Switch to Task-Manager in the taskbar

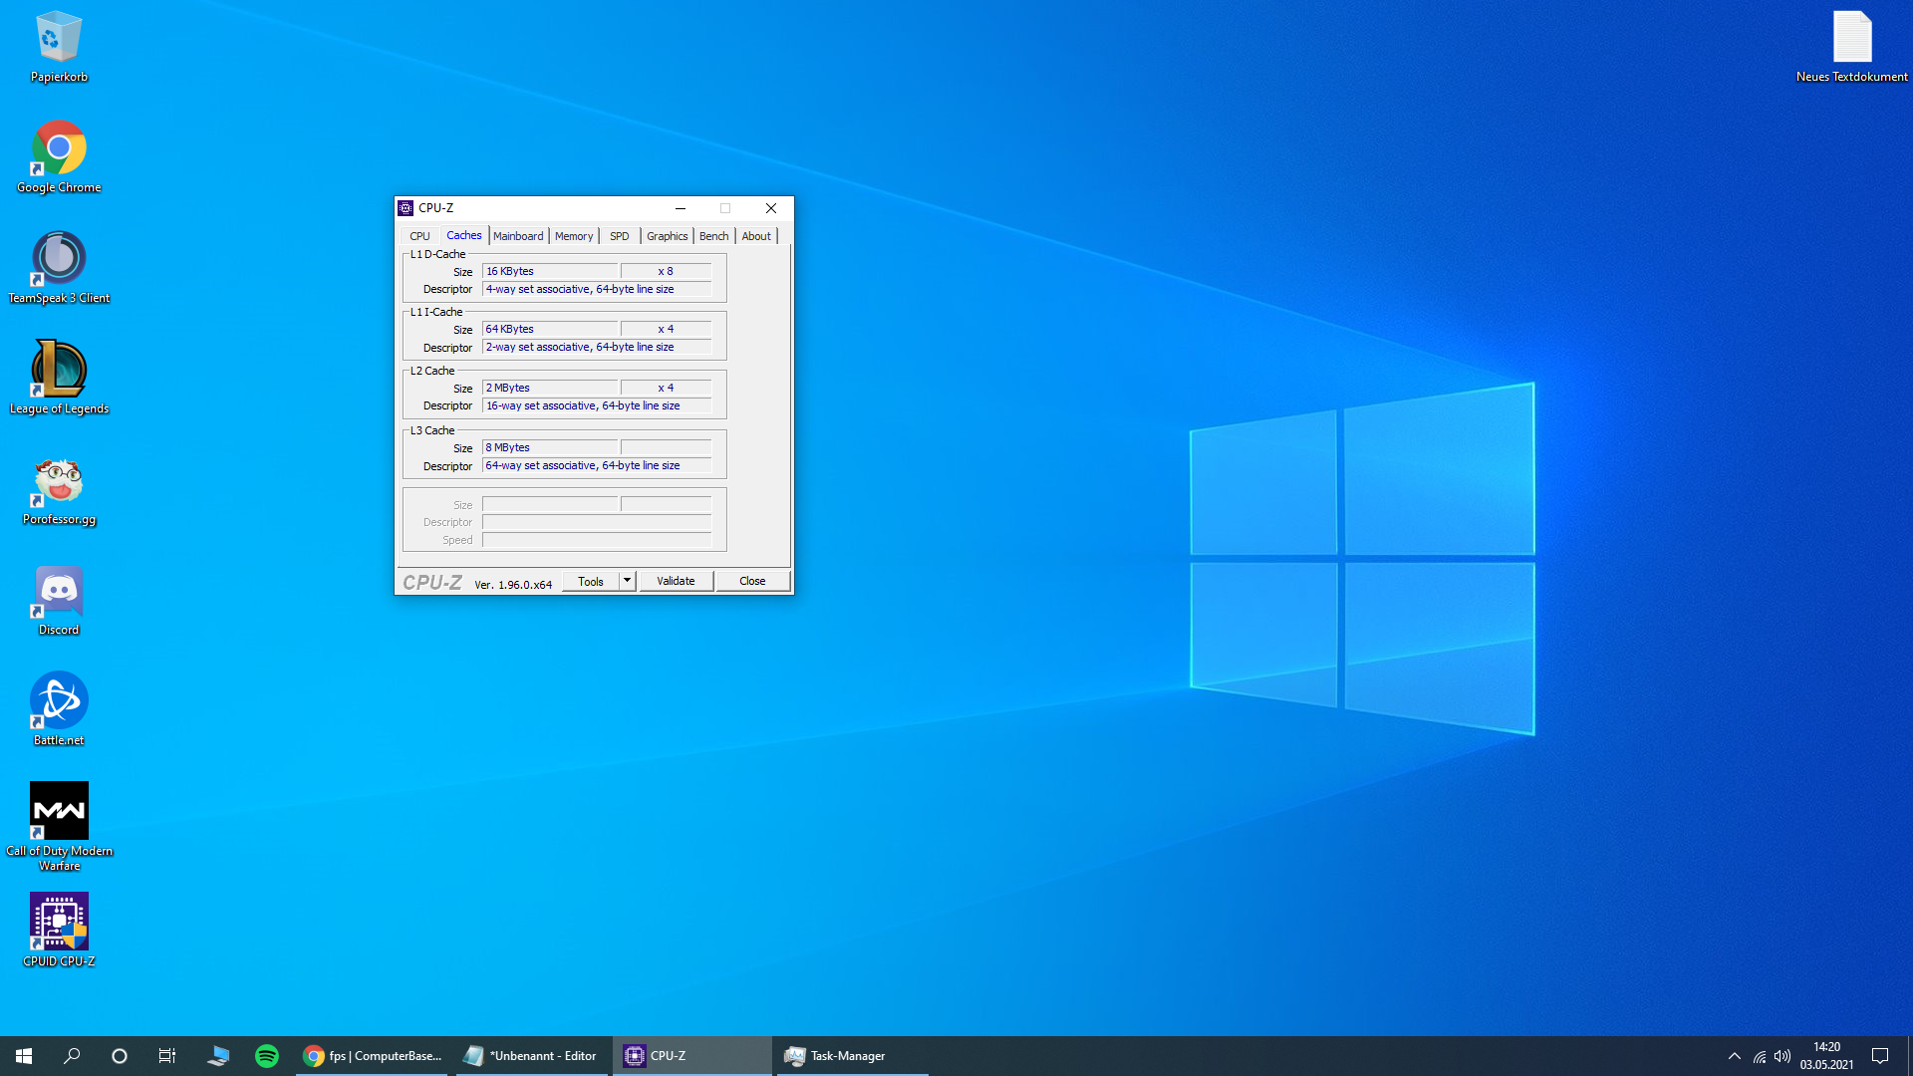coord(847,1056)
